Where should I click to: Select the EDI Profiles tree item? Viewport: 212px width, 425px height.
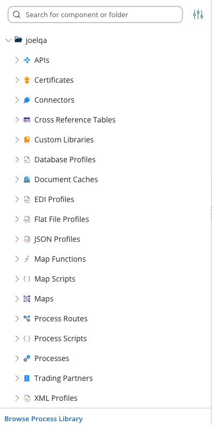click(54, 199)
